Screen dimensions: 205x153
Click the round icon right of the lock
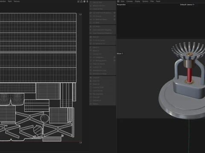[x=84, y=1]
